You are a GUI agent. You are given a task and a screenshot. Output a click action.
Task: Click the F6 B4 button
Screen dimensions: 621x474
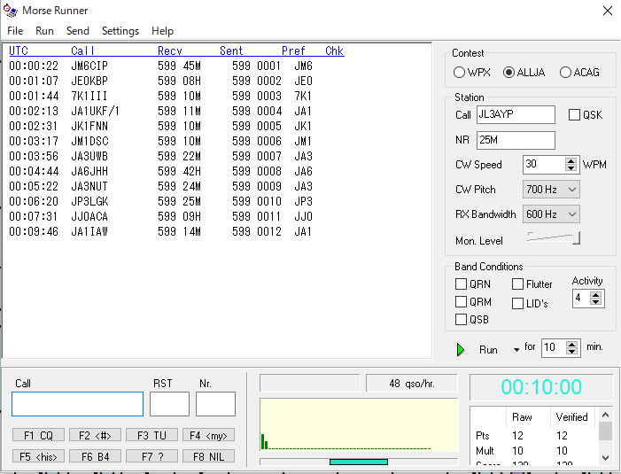[x=95, y=456]
